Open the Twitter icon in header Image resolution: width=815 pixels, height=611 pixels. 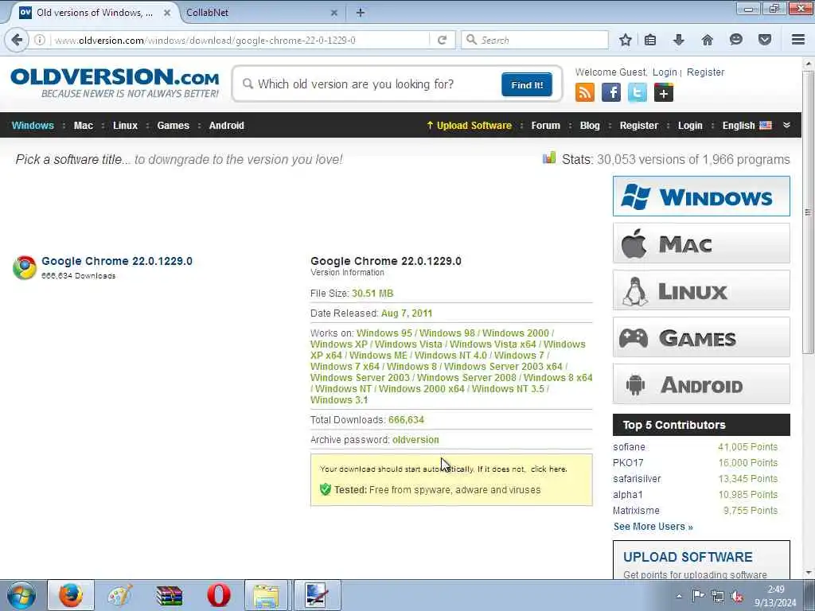[x=638, y=92]
